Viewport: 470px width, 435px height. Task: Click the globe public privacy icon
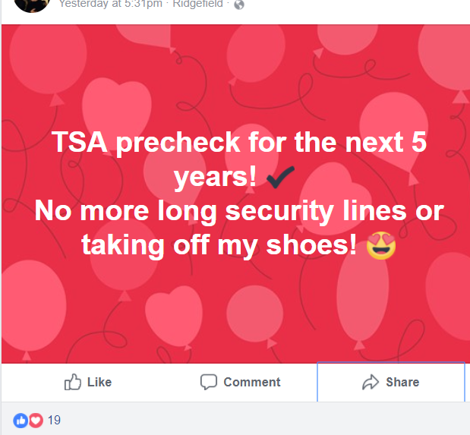[x=239, y=5]
